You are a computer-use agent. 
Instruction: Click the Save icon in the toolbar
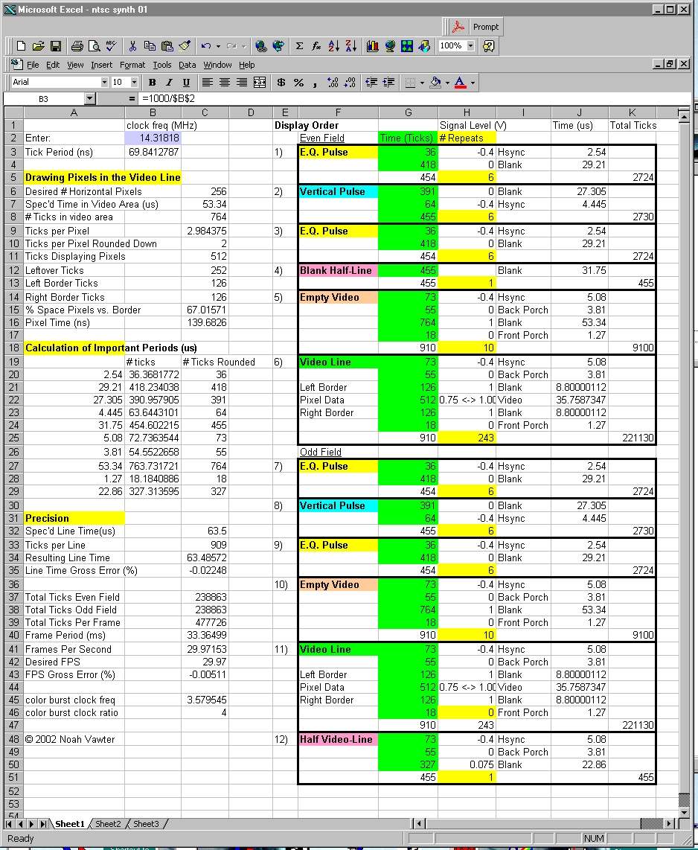(55, 46)
